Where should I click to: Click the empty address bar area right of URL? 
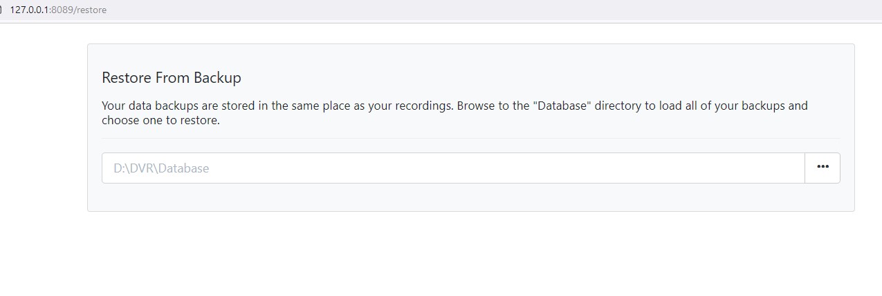(484, 10)
